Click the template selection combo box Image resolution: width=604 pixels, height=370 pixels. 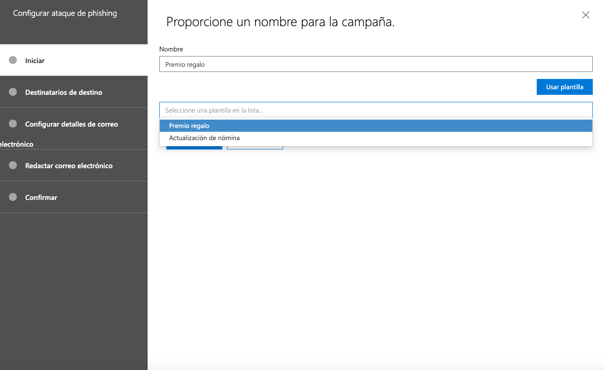tap(376, 110)
